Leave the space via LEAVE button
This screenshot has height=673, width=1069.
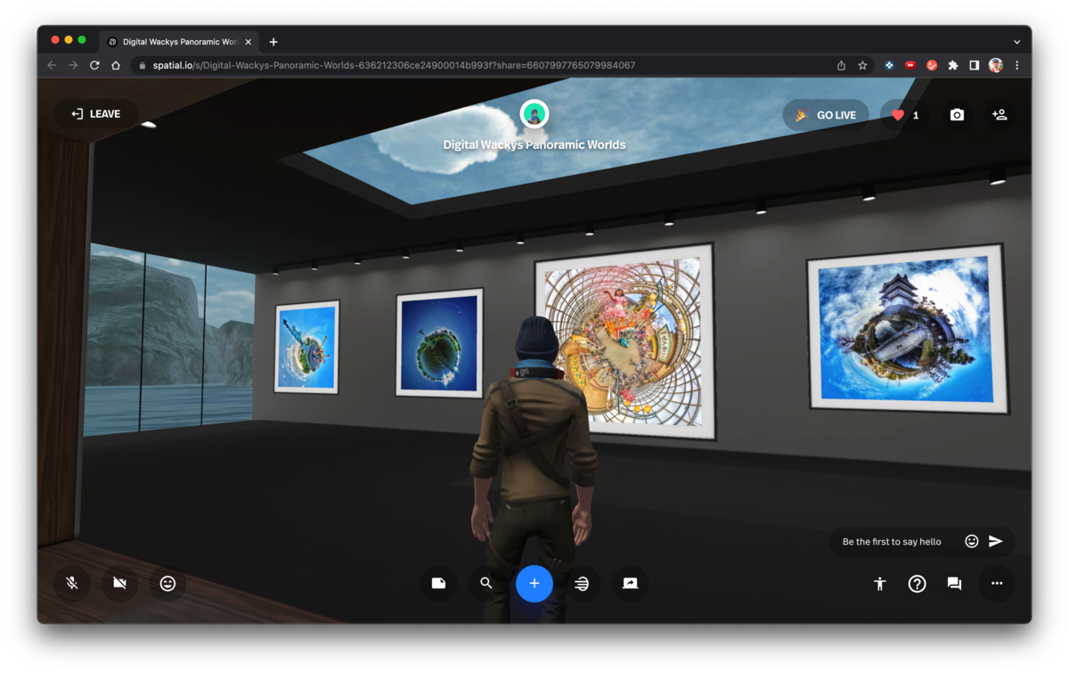click(x=95, y=113)
